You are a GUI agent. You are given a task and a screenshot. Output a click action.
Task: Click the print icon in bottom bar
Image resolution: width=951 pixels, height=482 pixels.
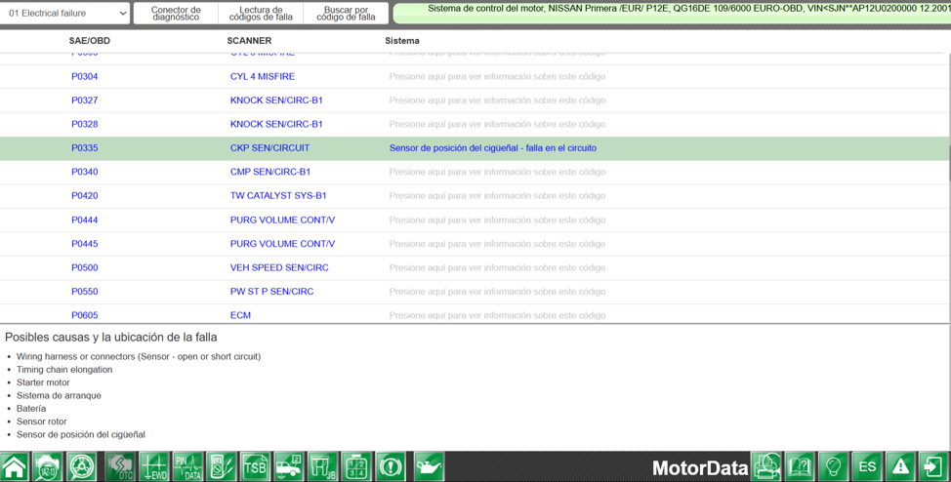pos(767,466)
